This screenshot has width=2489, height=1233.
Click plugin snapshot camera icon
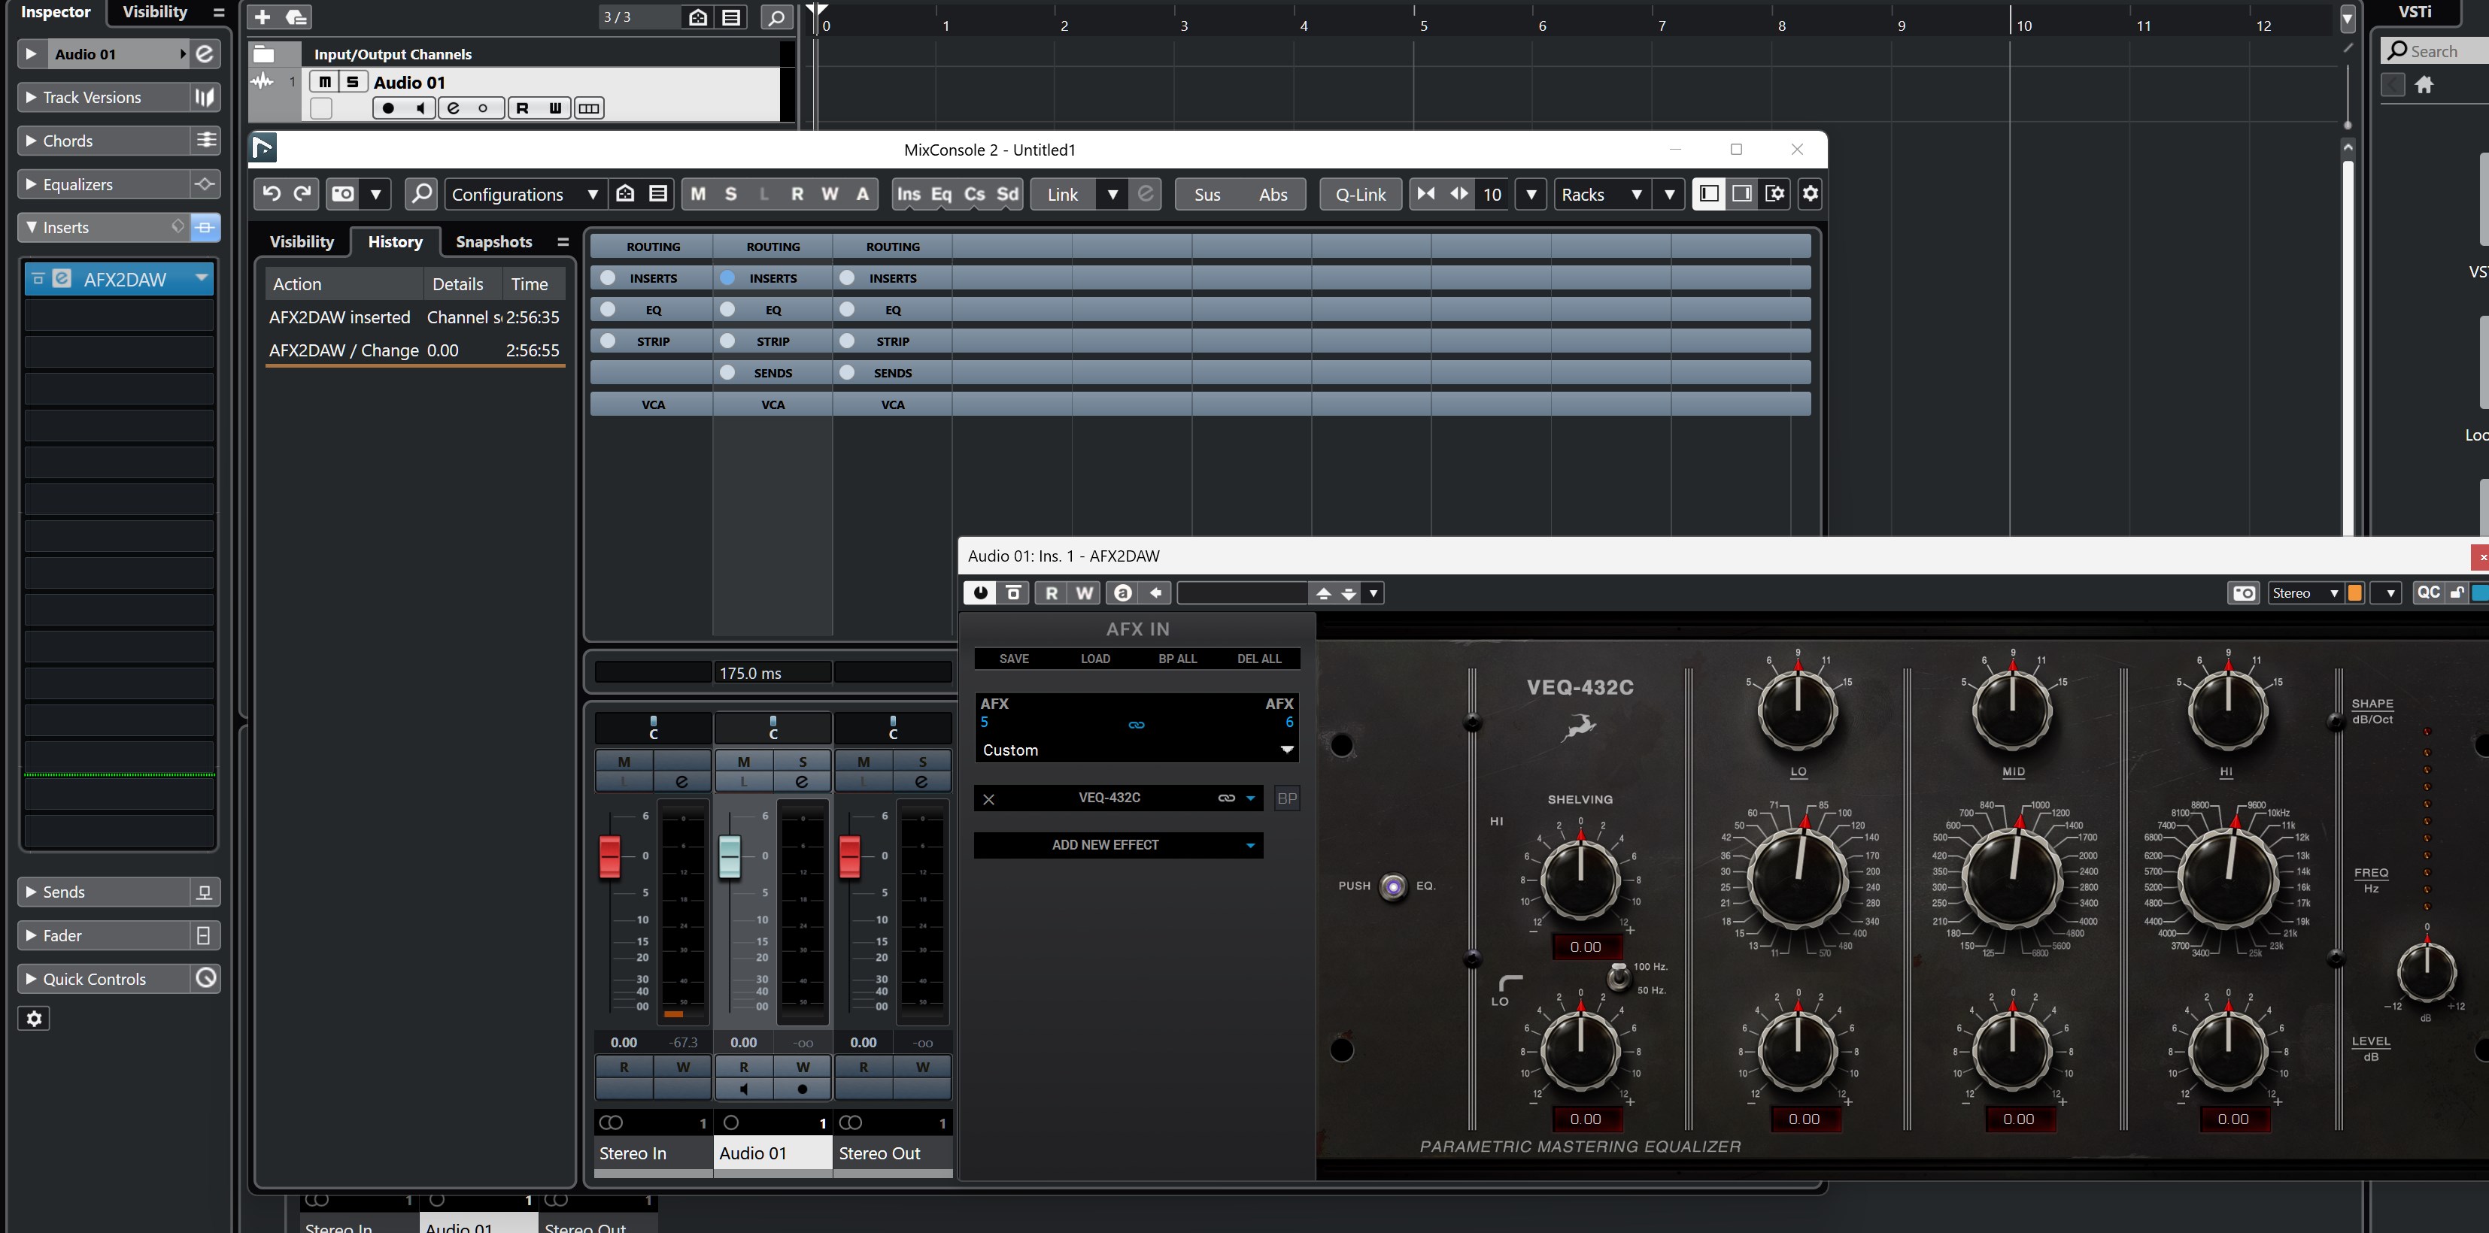tap(2244, 593)
